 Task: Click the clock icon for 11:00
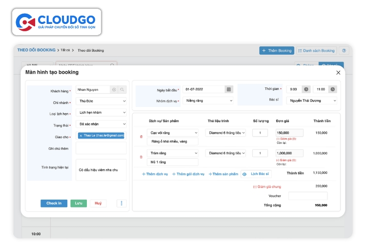(332, 89)
